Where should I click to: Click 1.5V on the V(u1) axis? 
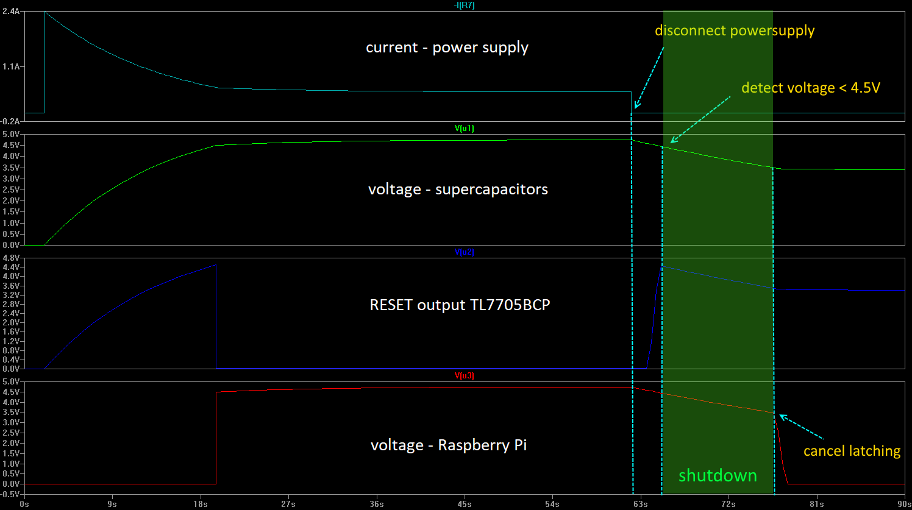point(11,211)
